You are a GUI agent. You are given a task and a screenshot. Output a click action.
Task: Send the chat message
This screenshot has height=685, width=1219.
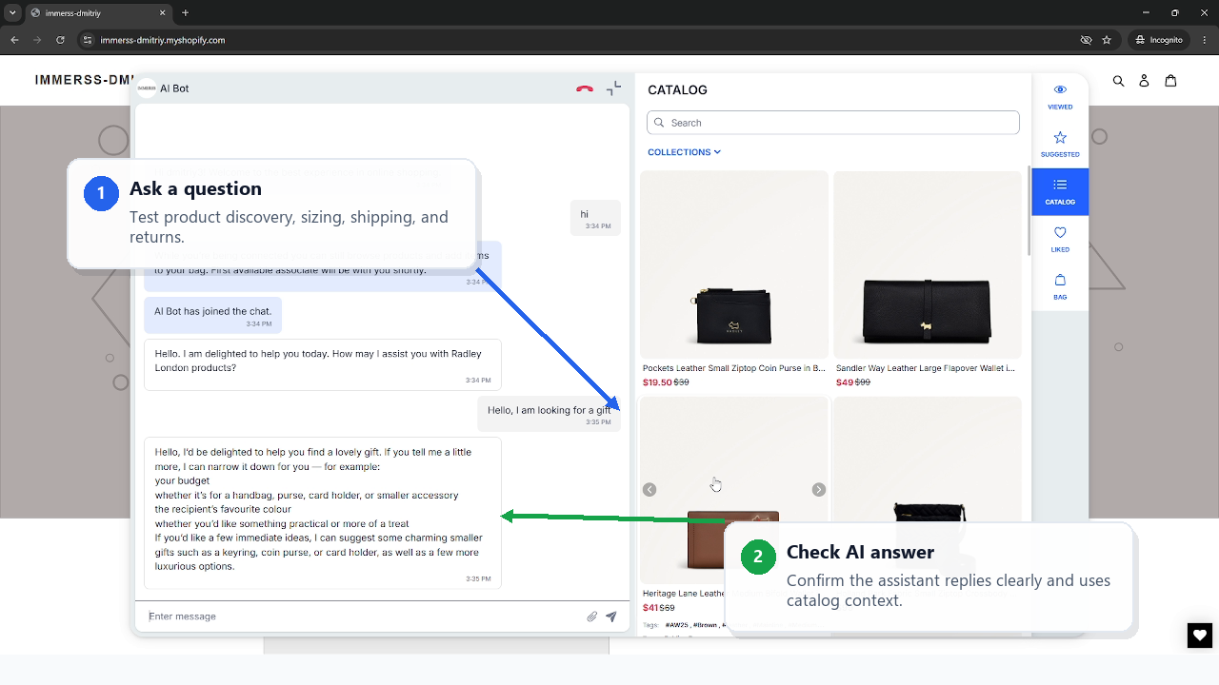[611, 616]
